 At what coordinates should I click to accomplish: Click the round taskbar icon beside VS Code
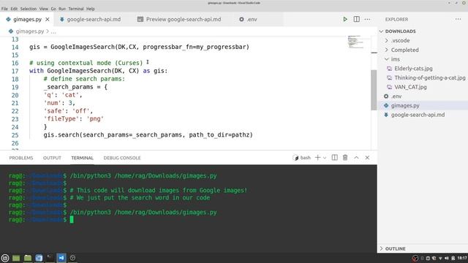click(x=72, y=258)
